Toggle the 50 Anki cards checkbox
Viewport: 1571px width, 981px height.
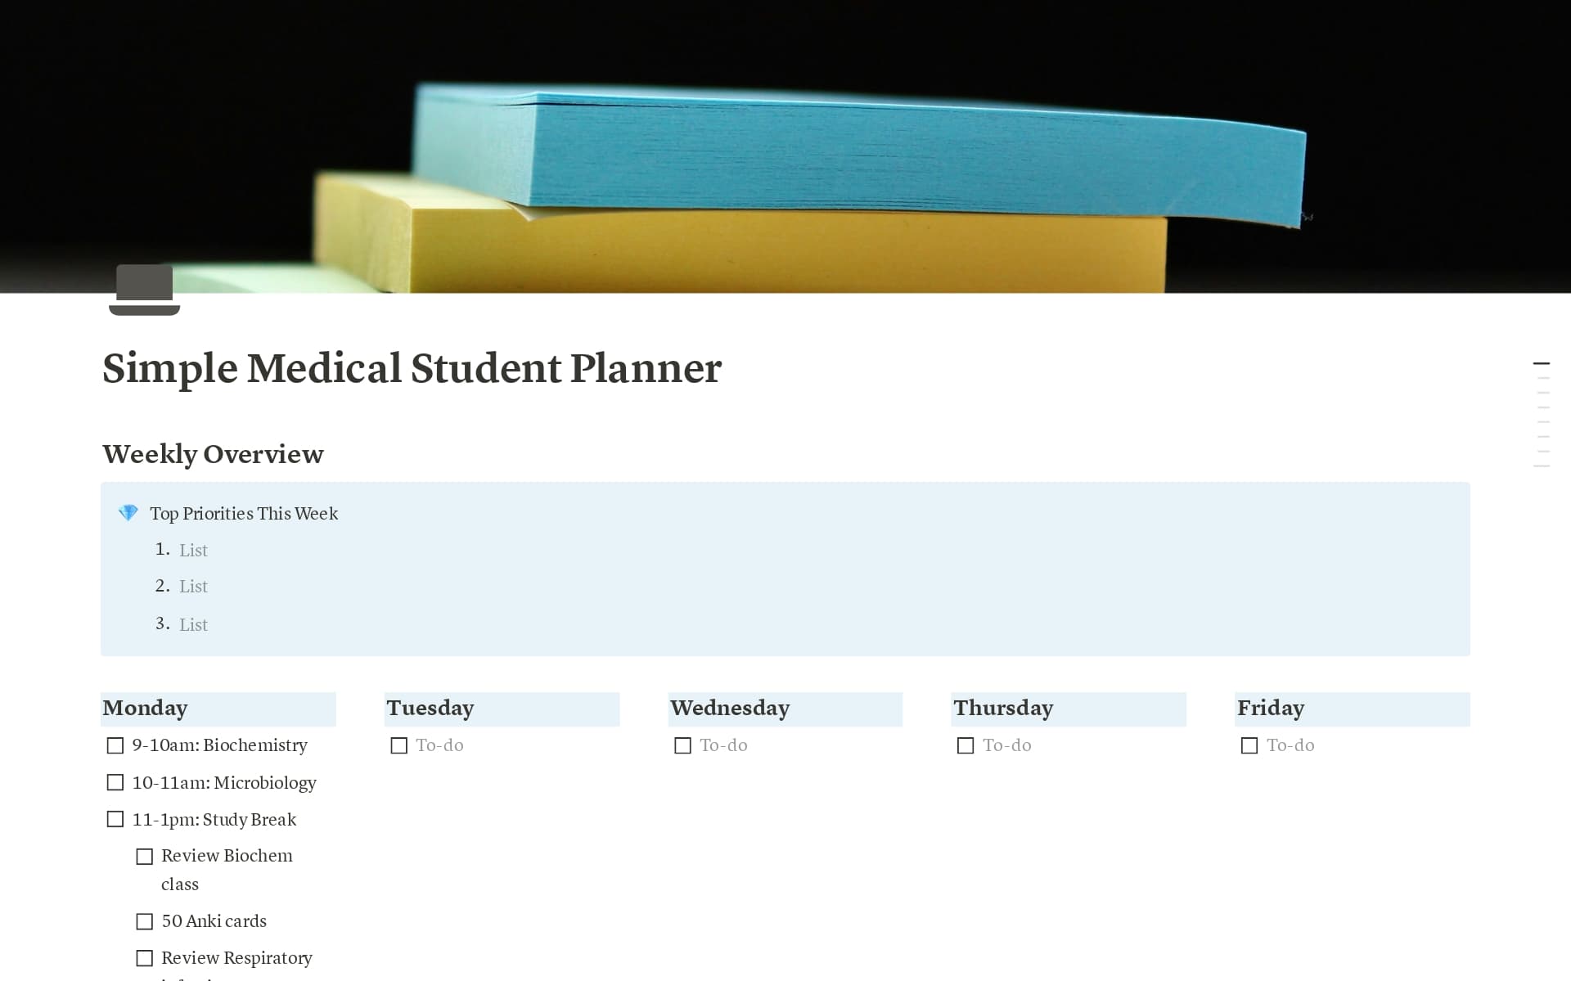click(x=145, y=922)
